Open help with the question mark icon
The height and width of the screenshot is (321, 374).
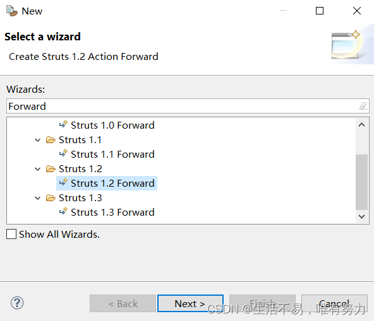[x=17, y=303]
